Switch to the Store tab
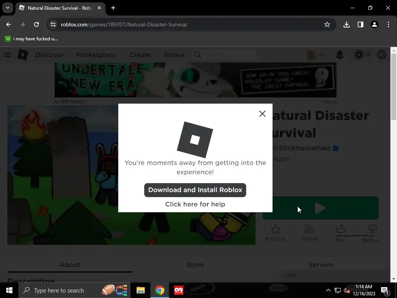This screenshot has height=298, width=397. 195,265
